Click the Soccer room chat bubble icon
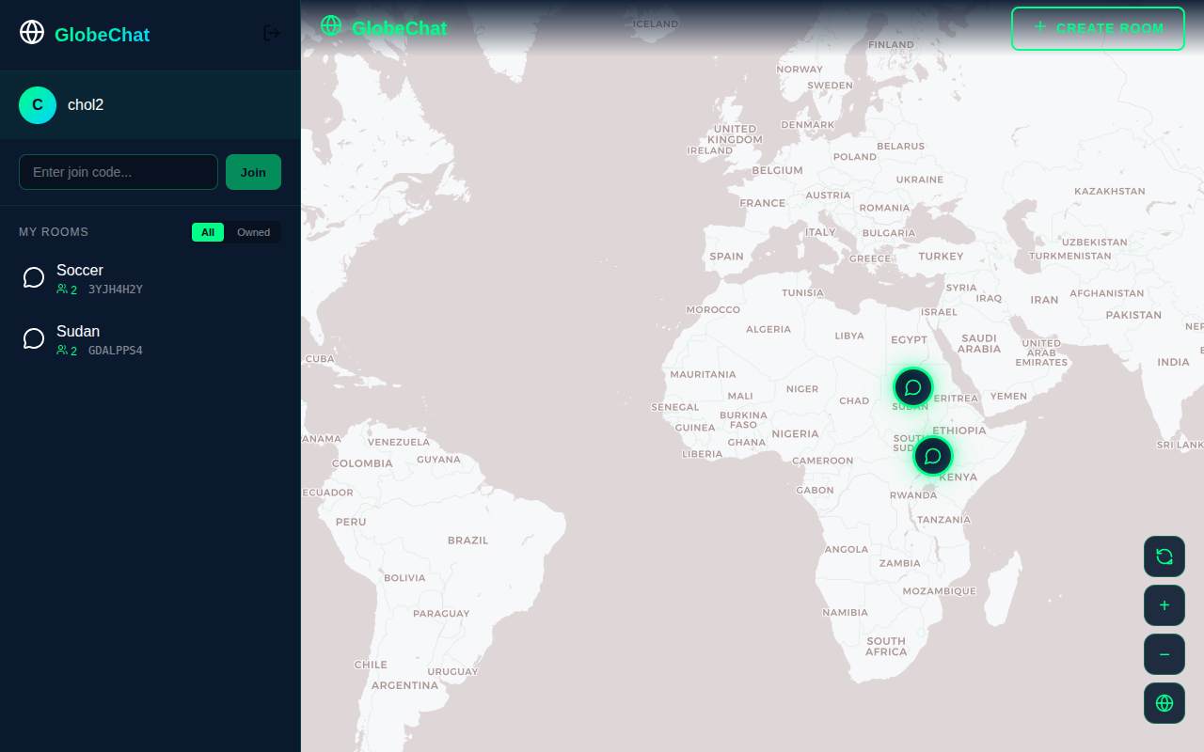Viewport: 1204px width, 752px height. coord(34,276)
